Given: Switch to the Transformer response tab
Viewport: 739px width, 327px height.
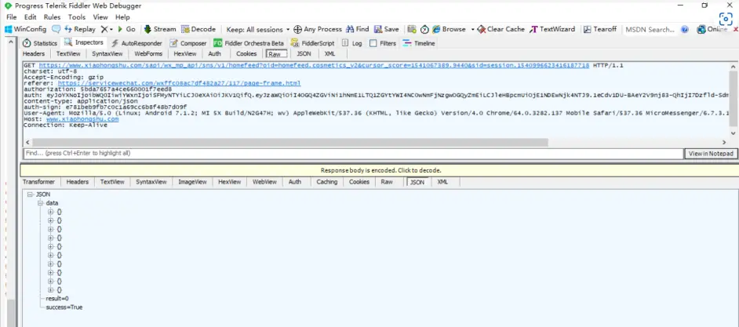Looking at the screenshot, I should 38,182.
